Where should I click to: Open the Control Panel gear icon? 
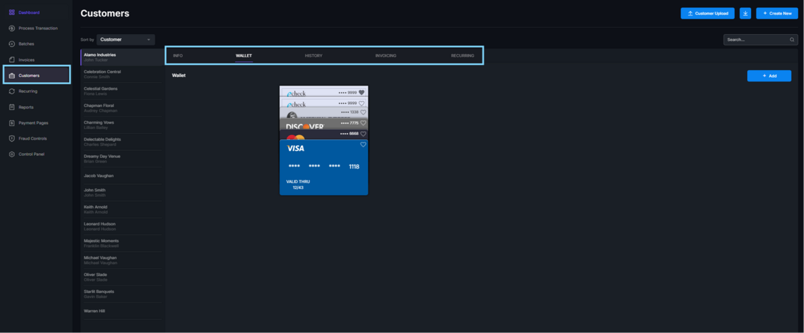coord(12,154)
